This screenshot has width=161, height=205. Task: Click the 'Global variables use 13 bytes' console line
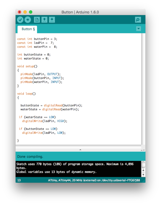click(x=56, y=172)
